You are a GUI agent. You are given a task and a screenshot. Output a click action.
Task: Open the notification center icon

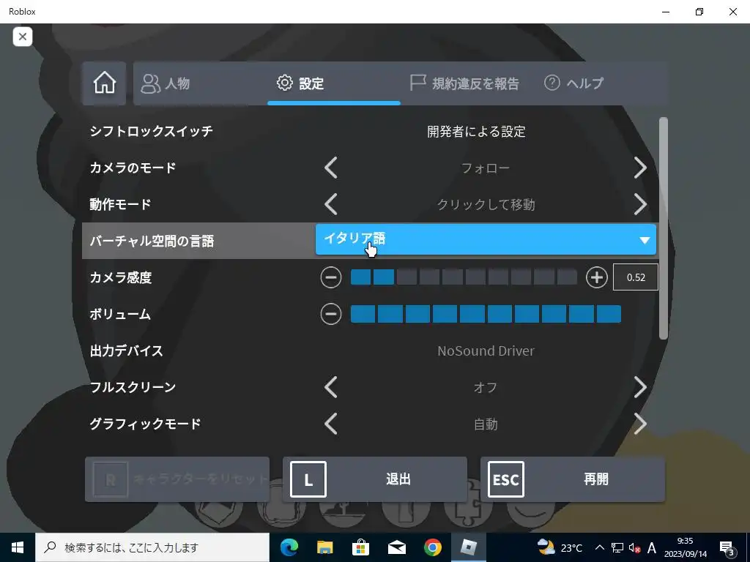pyautogui.click(x=727, y=548)
